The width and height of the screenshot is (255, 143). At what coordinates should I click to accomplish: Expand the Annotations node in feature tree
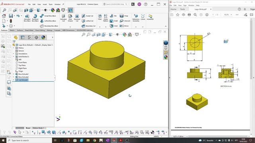(x=14, y=54)
